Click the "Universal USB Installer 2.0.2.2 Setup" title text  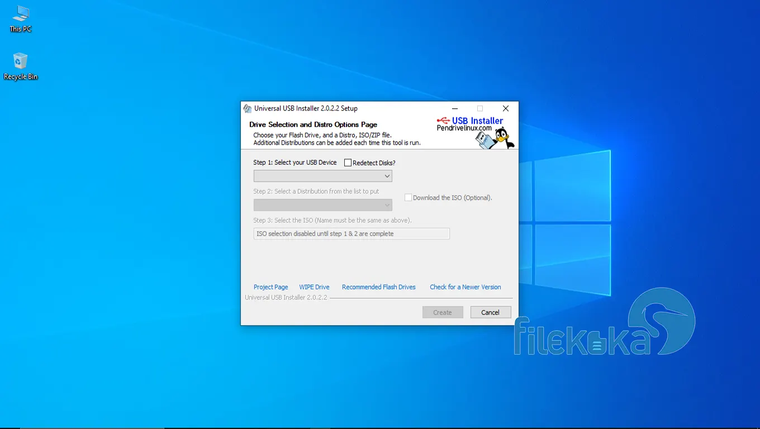[x=306, y=108]
